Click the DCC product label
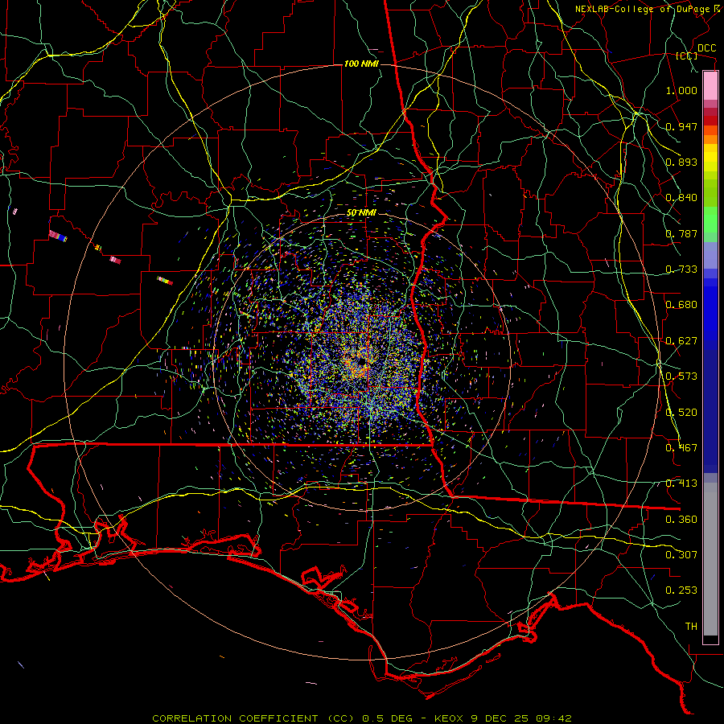The height and width of the screenshot is (724, 724). point(706,48)
